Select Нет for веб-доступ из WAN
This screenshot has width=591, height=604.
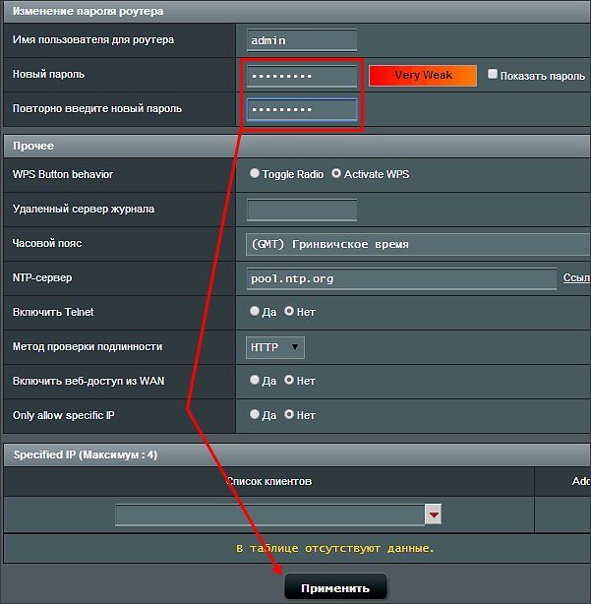pyautogui.click(x=289, y=380)
